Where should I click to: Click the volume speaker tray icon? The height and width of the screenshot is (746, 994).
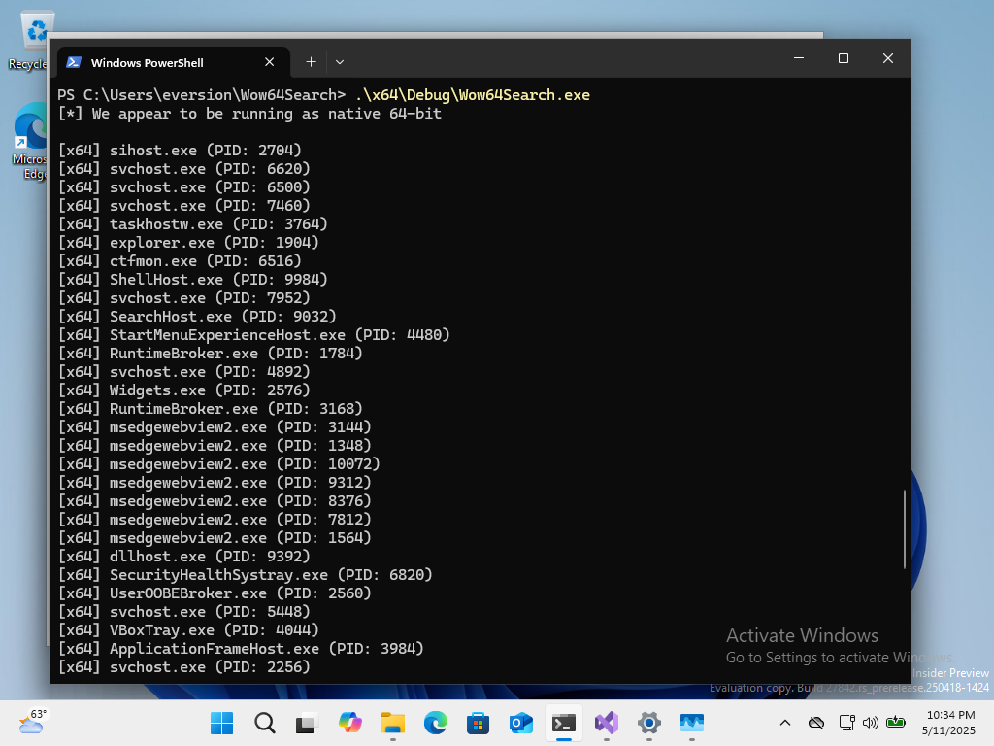tap(869, 723)
